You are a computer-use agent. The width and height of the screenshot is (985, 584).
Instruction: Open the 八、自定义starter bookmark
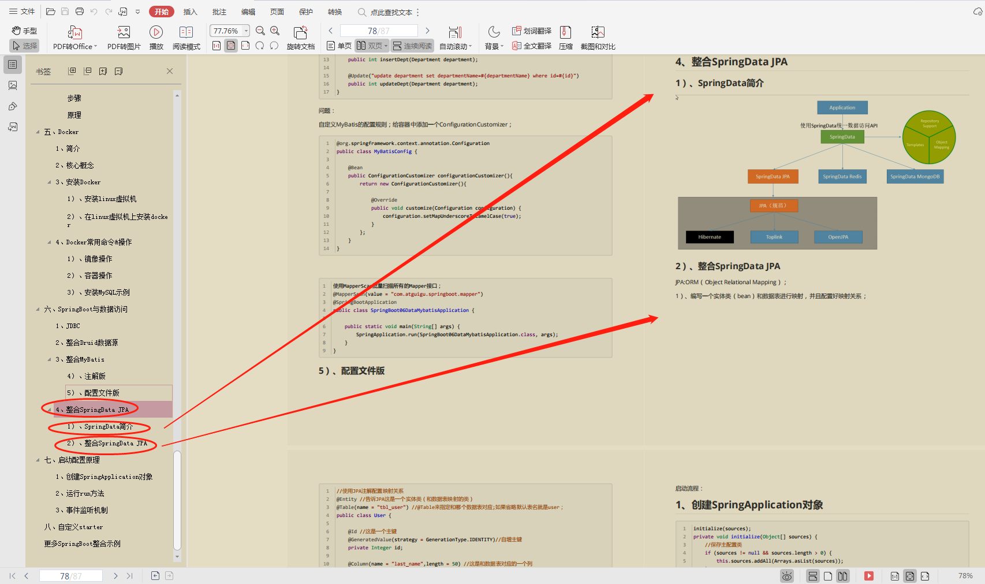tap(73, 527)
